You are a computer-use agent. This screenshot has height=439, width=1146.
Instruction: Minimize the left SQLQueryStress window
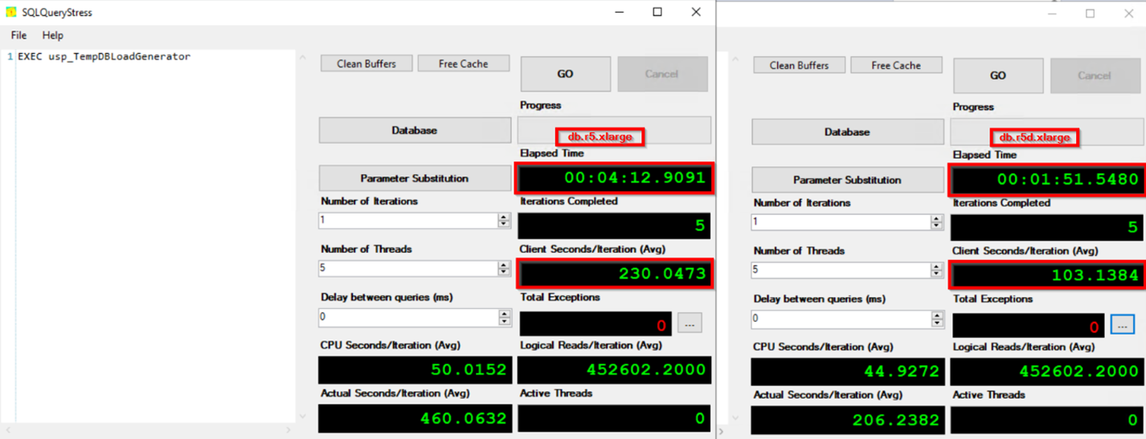620,12
